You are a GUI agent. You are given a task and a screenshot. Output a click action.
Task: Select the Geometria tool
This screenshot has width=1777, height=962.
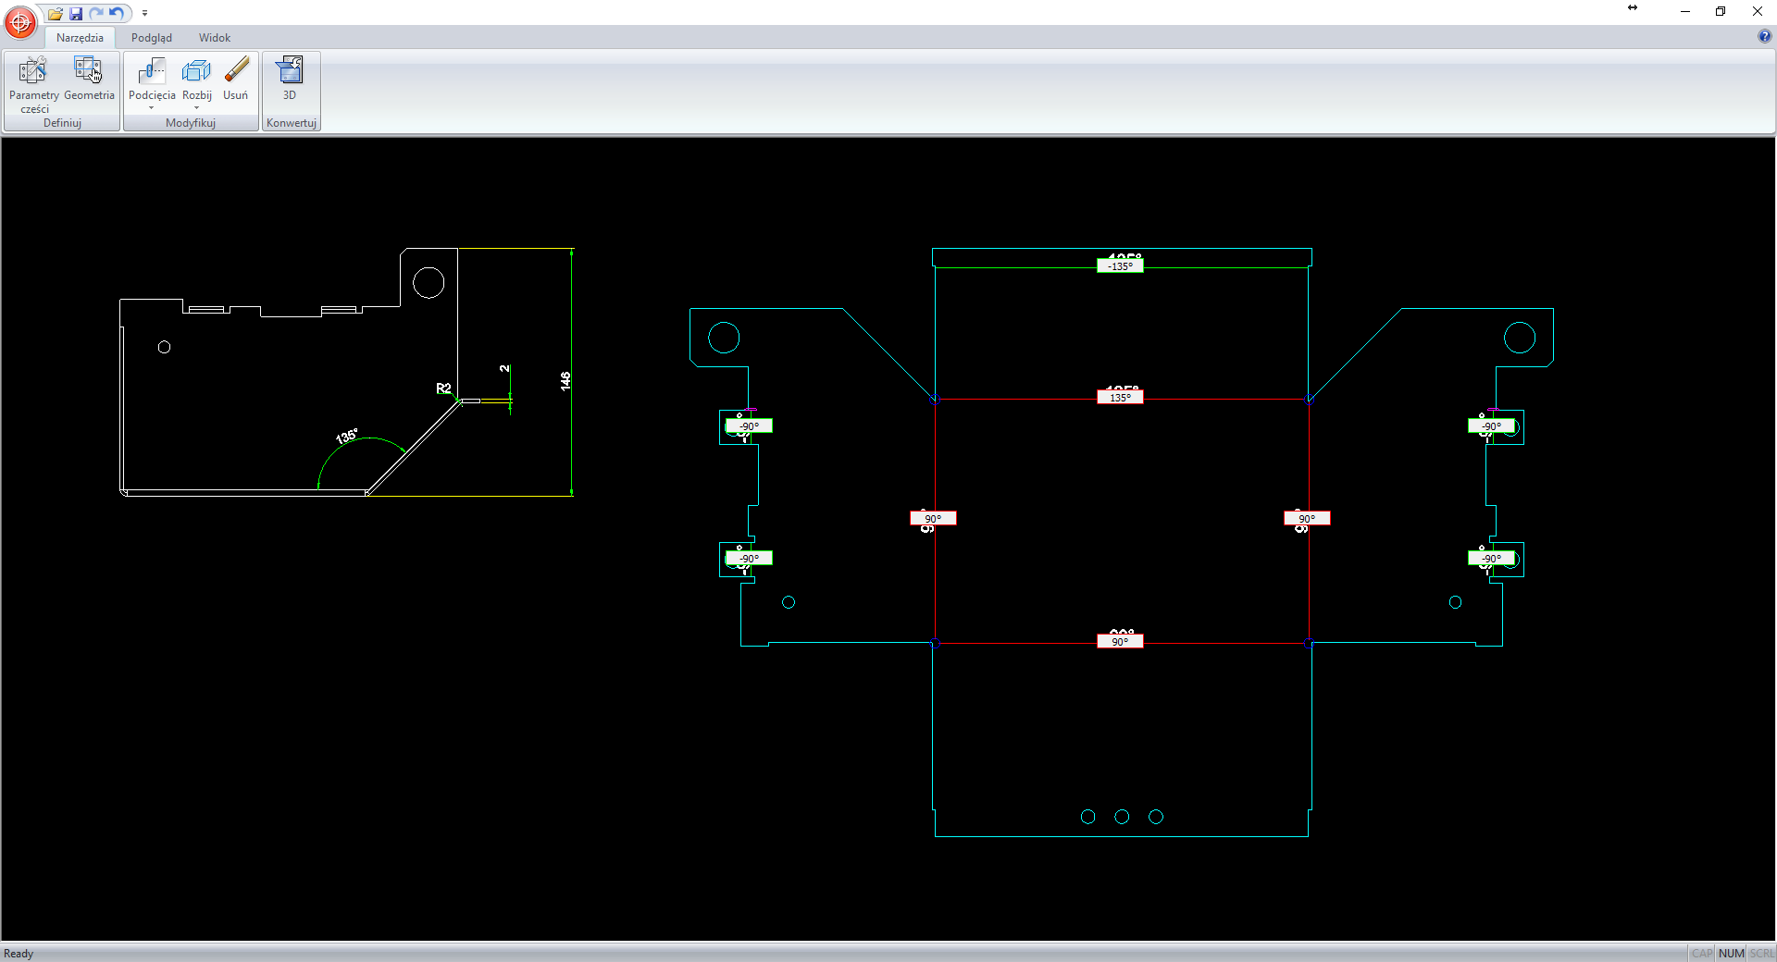[89, 79]
